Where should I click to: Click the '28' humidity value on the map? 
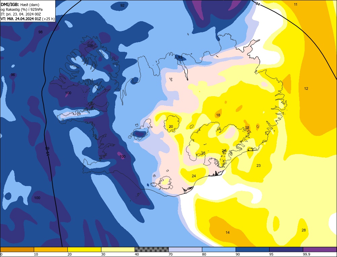click(304, 230)
